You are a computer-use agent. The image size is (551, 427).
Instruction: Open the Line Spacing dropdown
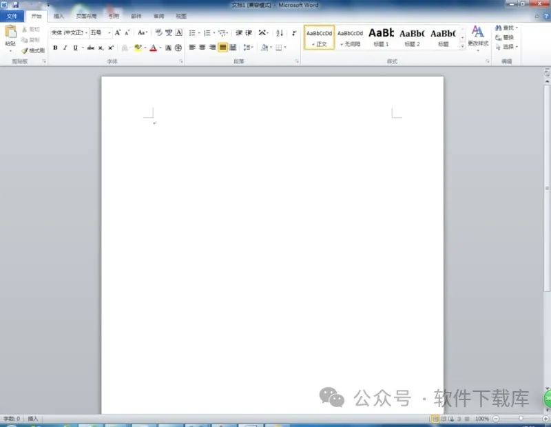(x=248, y=47)
